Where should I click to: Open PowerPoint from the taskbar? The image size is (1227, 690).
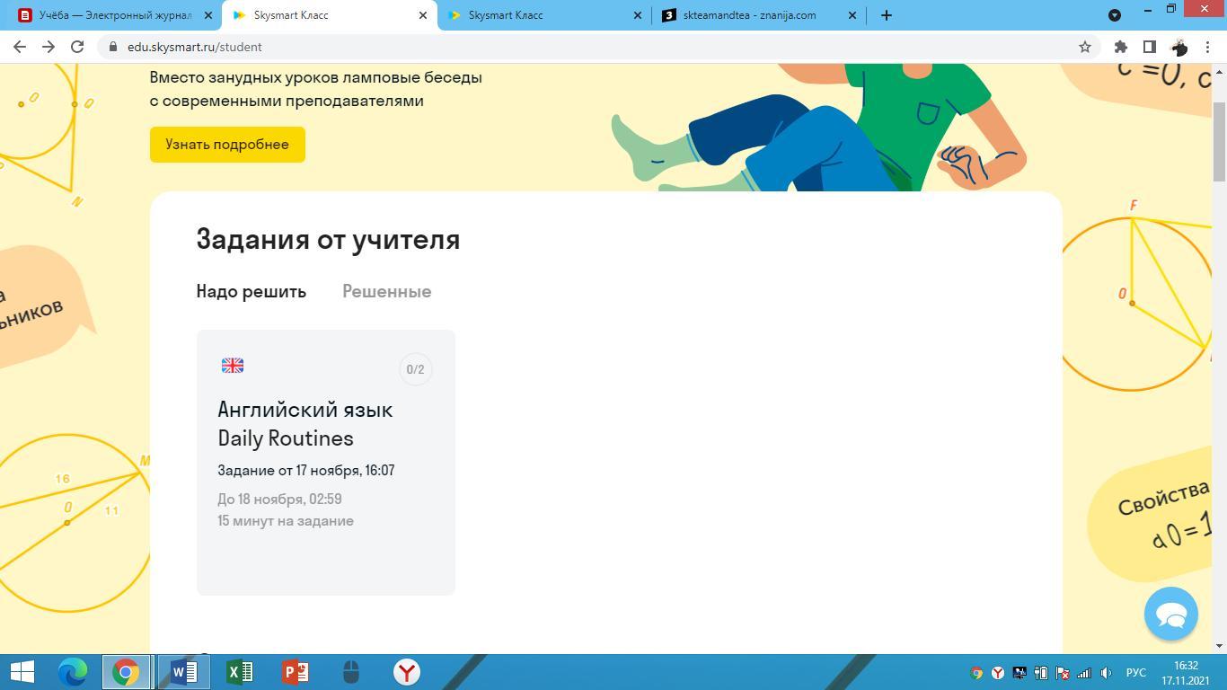[x=296, y=672]
